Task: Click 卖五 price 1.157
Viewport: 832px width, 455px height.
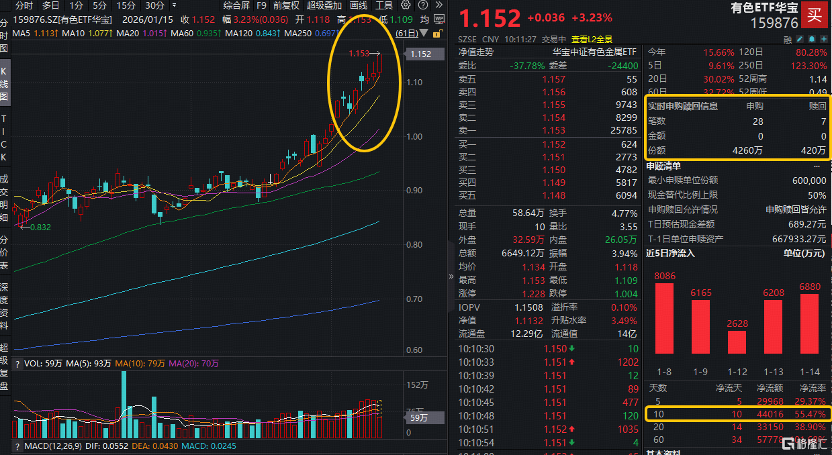Action: [x=554, y=79]
